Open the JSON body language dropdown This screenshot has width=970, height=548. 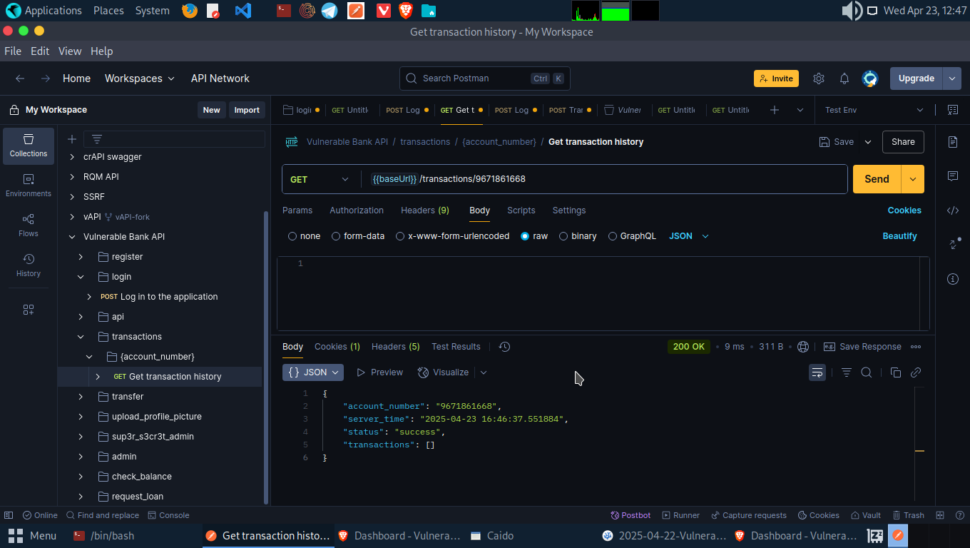pyautogui.click(x=689, y=236)
